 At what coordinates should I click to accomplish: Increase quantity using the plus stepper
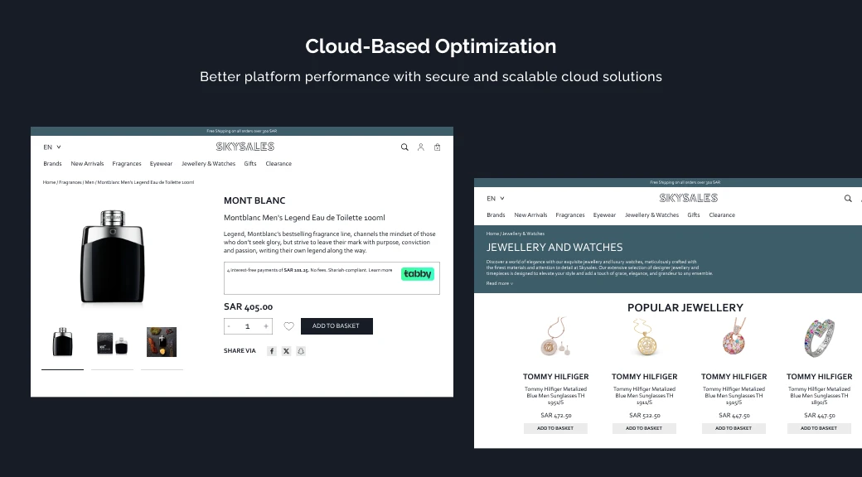[266, 326]
